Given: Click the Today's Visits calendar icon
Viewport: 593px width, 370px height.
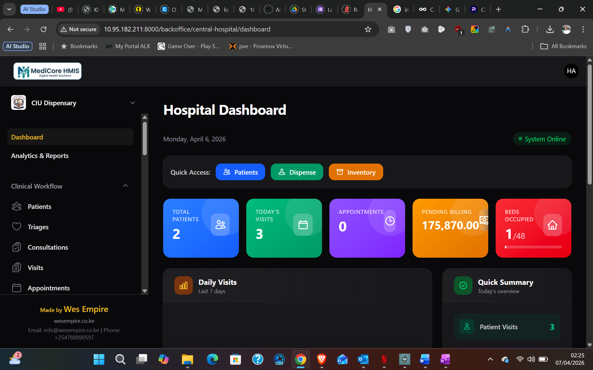Looking at the screenshot, I should [303, 224].
